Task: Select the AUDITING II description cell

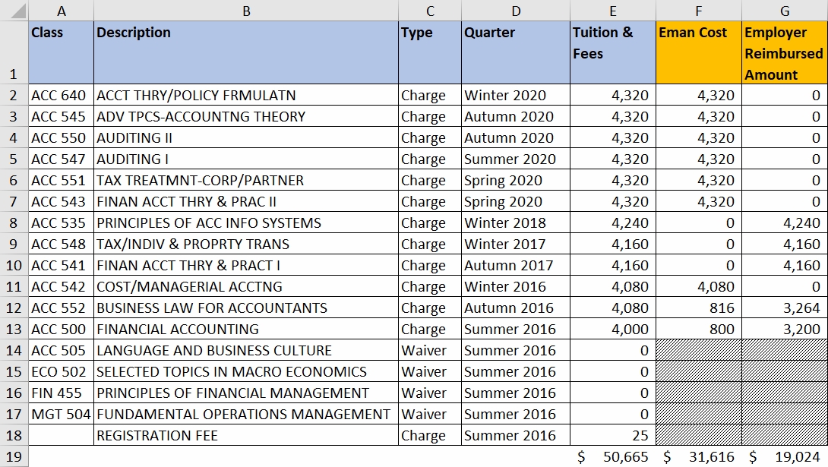Action: click(245, 138)
